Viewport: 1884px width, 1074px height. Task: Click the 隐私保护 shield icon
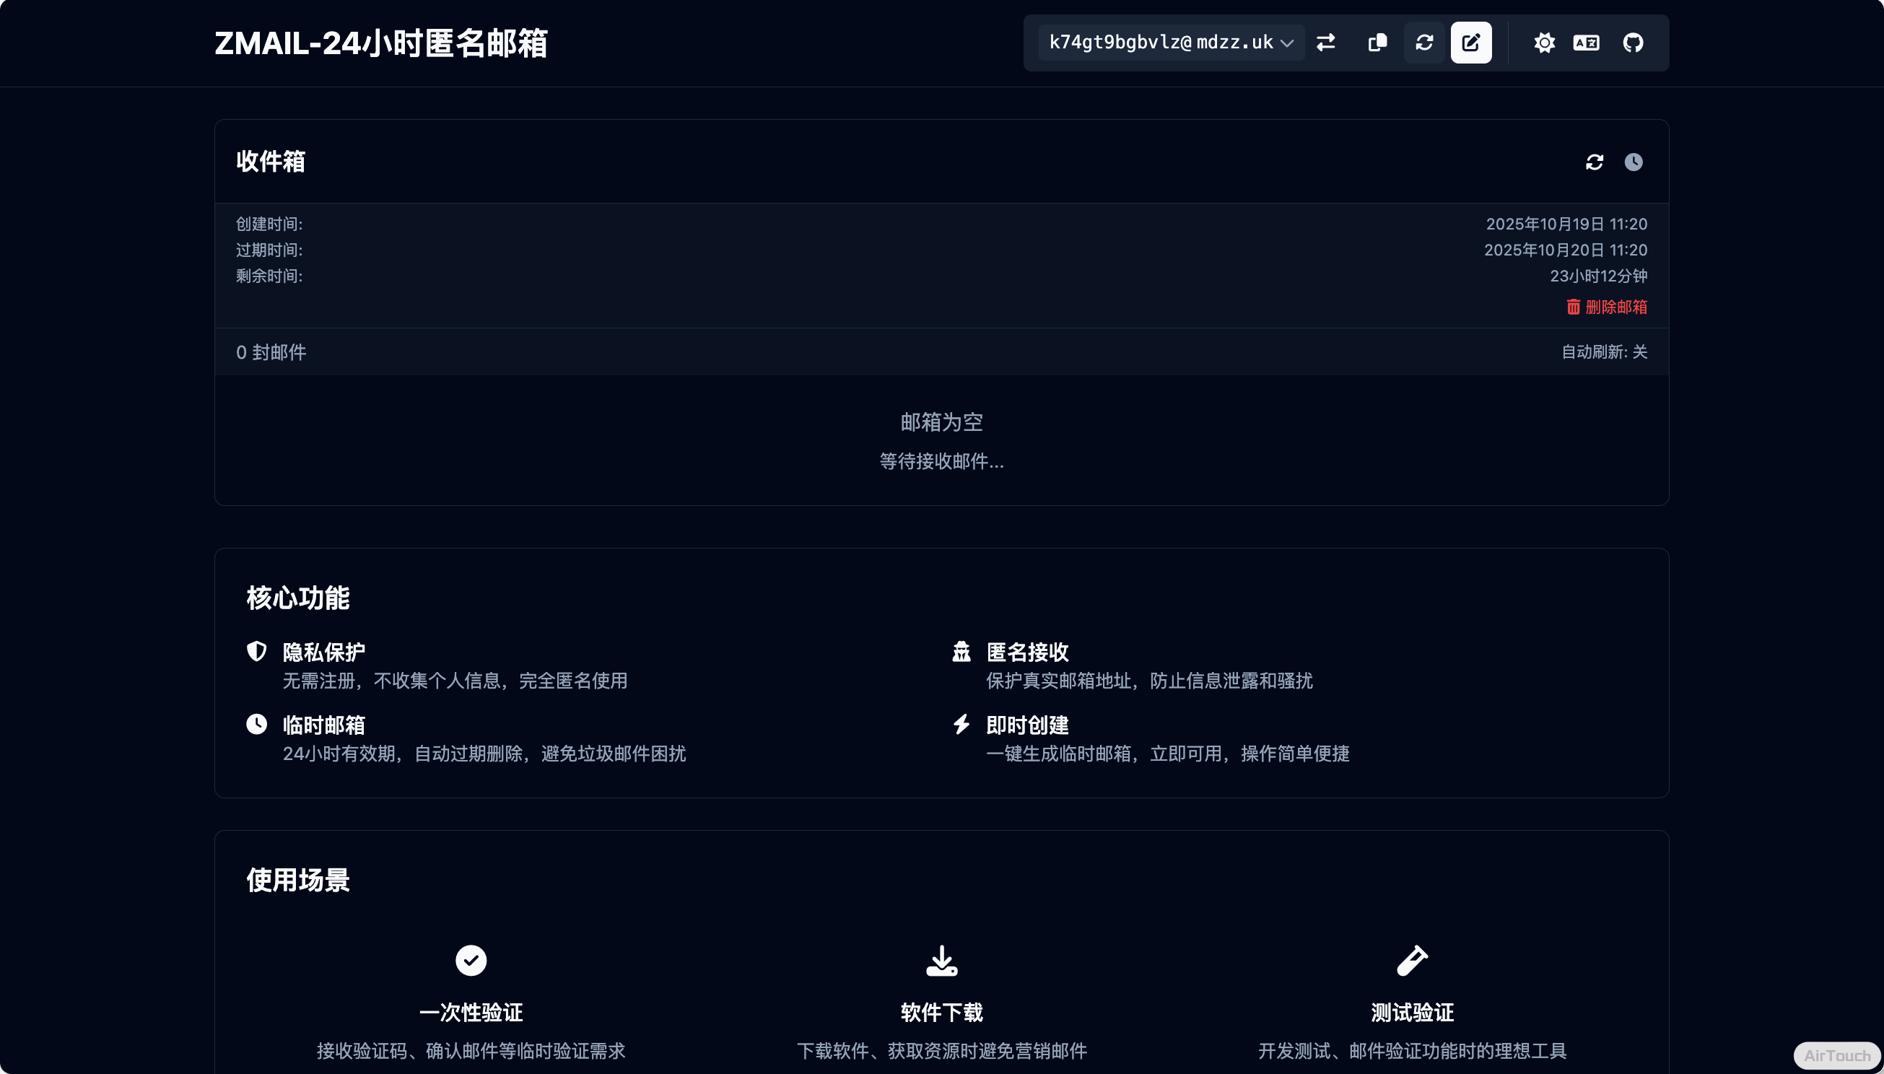257,651
